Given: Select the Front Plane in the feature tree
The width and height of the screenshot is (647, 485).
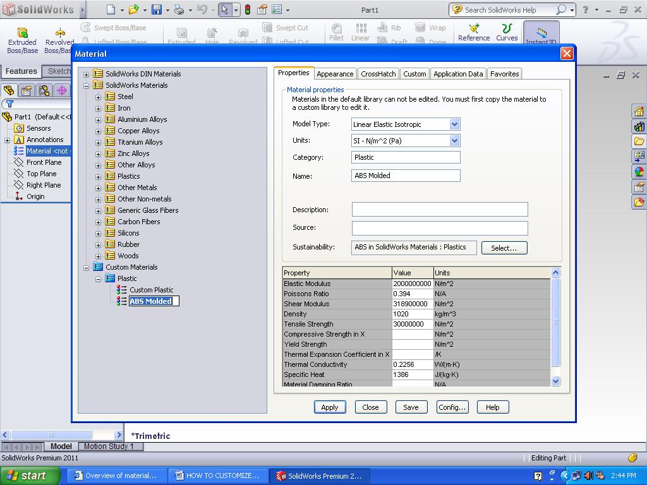Looking at the screenshot, I should (44, 162).
